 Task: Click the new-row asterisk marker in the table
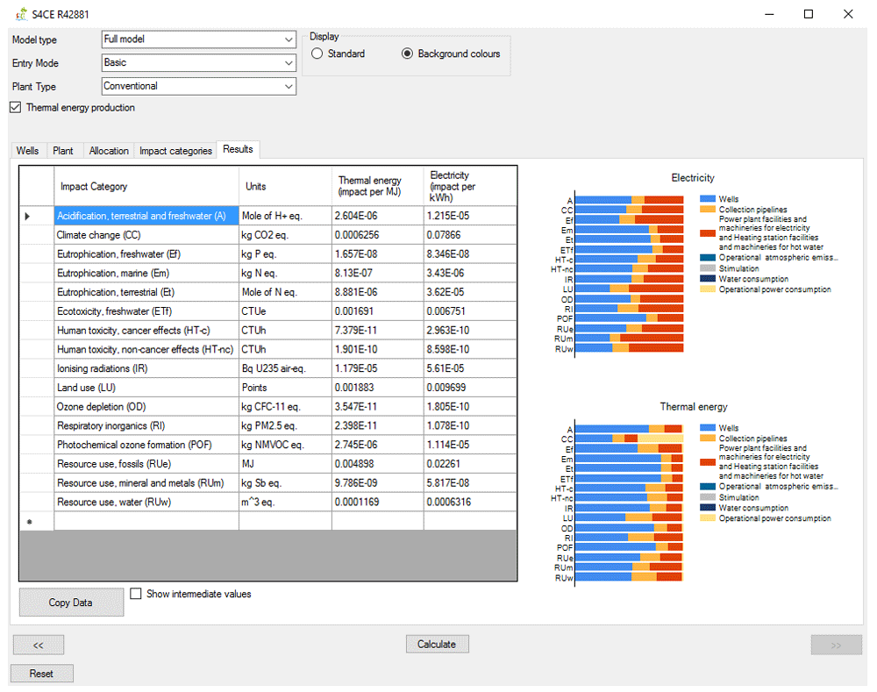(x=29, y=522)
